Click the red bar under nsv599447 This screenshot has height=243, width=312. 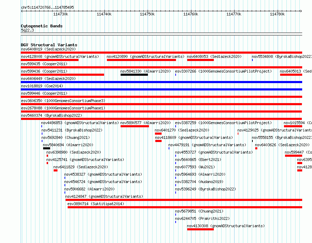pos(293,156)
